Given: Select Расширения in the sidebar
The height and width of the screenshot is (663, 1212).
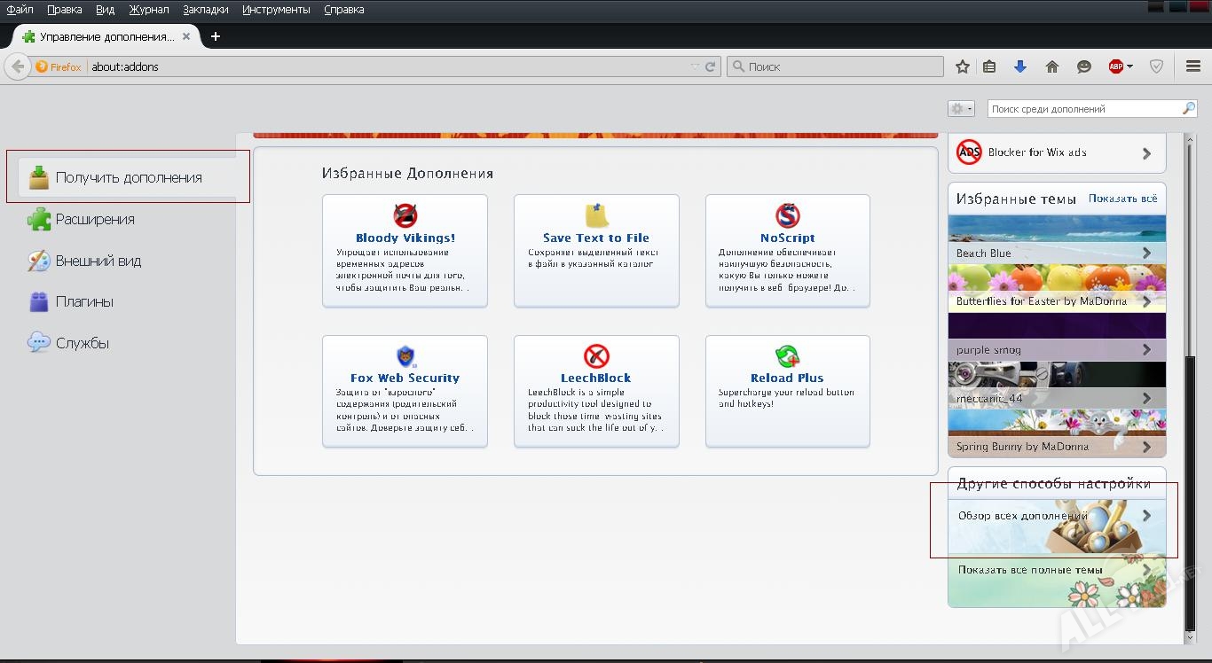Looking at the screenshot, I should pyautogui.click(x=95, y=219).
